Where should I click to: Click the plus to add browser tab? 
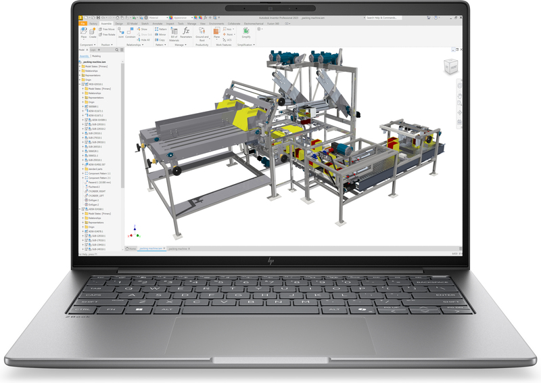99,50
